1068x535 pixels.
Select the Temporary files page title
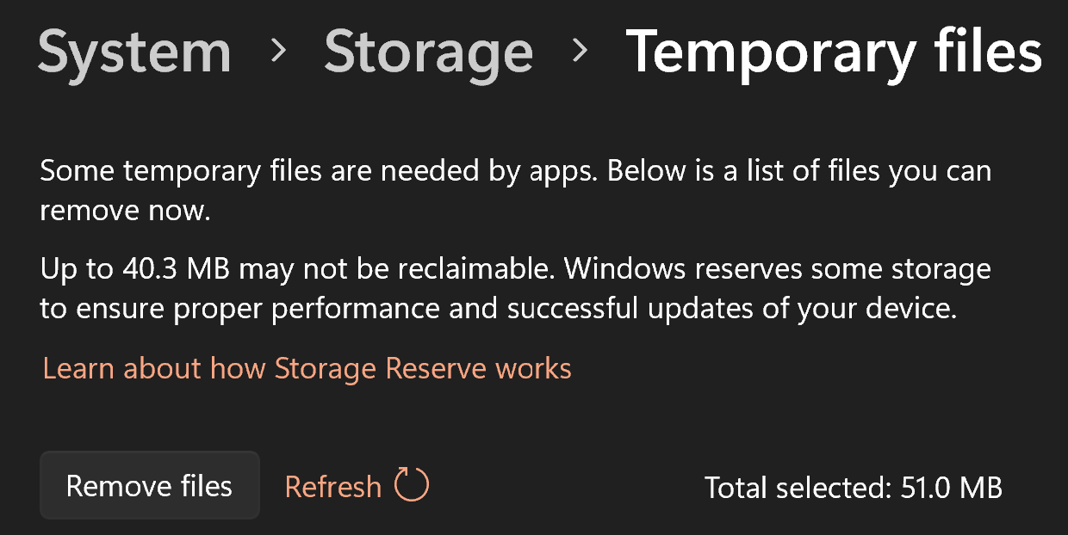tap(833, 52)
